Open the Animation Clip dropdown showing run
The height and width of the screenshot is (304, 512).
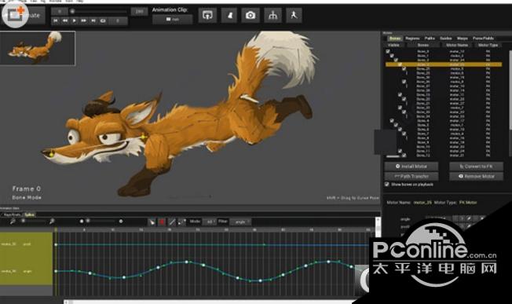173,20
